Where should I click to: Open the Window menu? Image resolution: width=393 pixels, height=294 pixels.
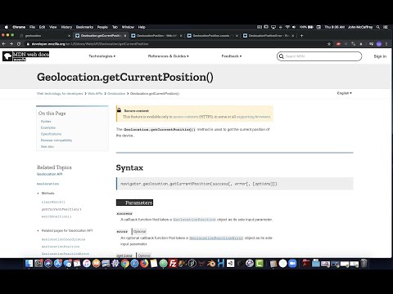tap(128, 27)
